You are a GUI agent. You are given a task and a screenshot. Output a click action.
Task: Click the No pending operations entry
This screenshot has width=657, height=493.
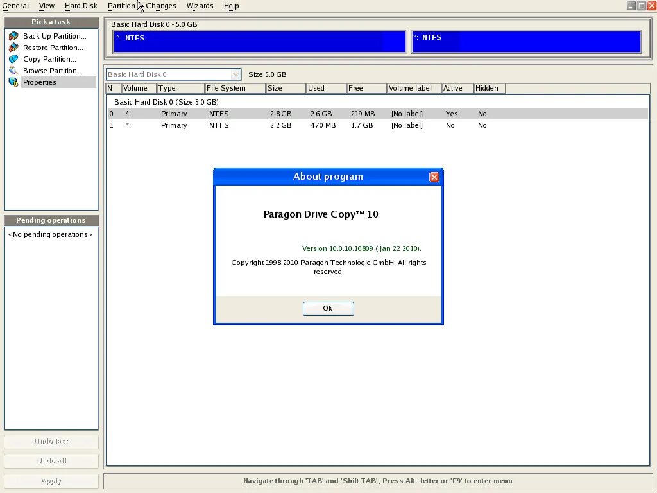(x=50, y=234)
